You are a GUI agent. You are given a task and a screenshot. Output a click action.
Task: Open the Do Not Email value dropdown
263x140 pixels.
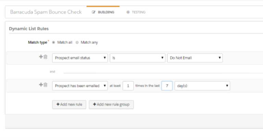click(x=195, y=58)
